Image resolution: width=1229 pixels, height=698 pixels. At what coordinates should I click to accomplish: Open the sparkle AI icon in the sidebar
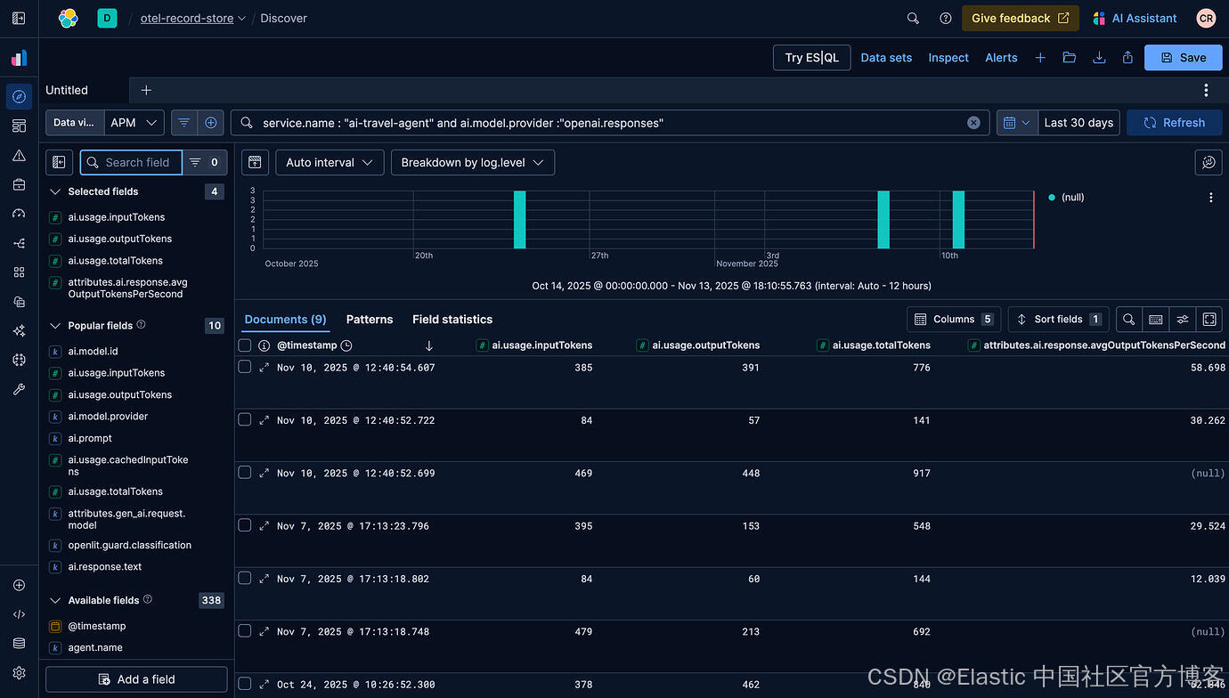[x=19, y=330]
